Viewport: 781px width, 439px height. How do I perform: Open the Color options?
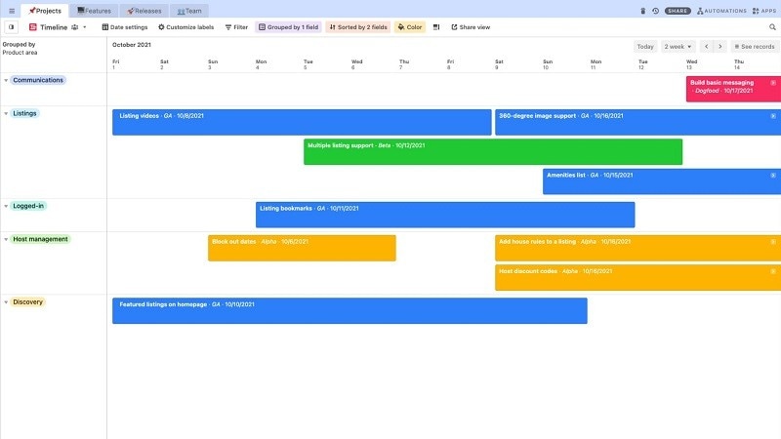[x=409, y=27]
